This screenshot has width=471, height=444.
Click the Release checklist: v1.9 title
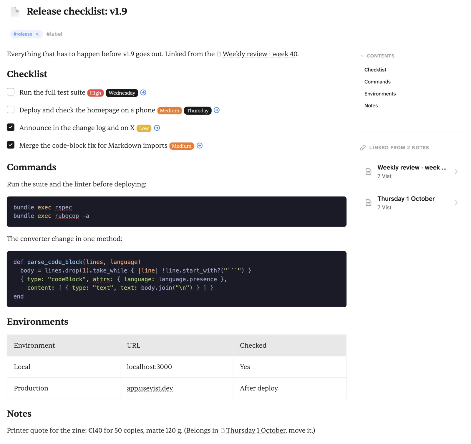pos(77,11)
